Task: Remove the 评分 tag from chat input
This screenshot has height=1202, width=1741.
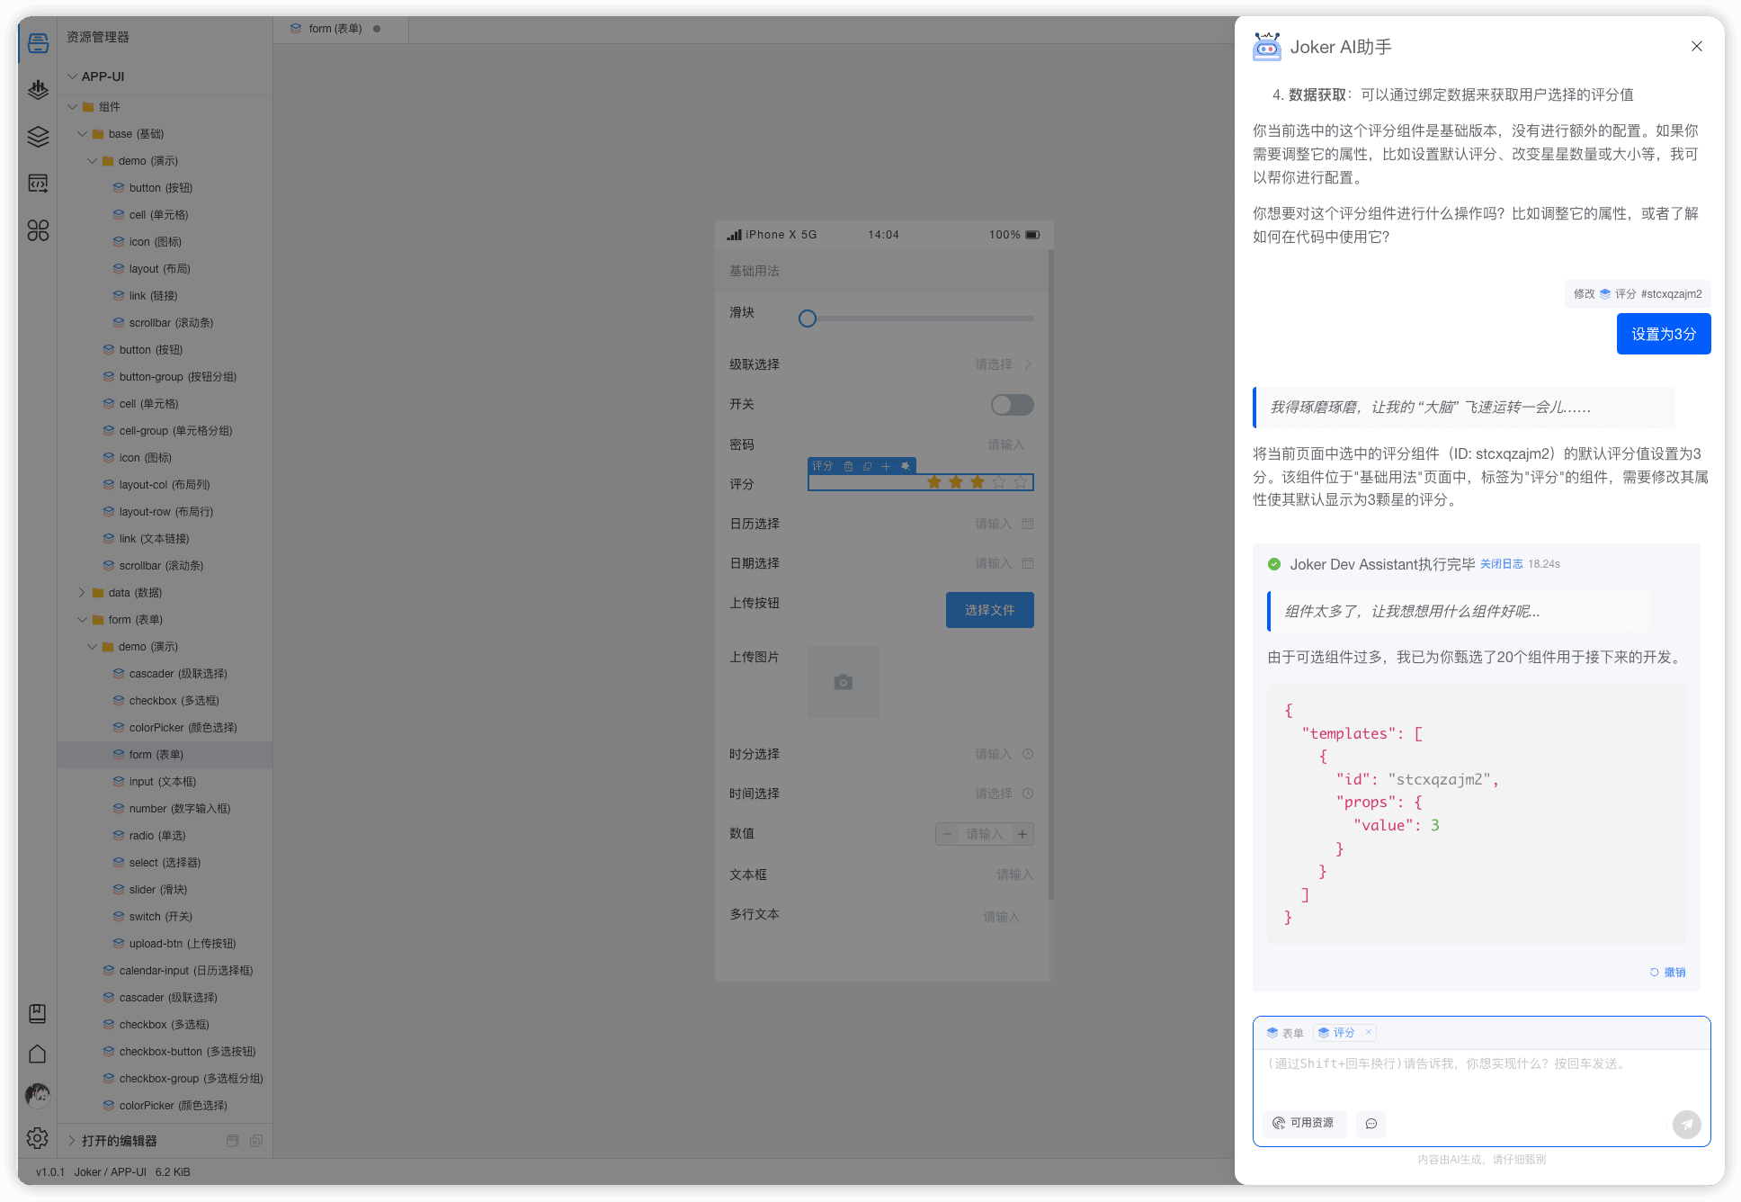Action: pyautogui.click(x=1368, y=1032)
